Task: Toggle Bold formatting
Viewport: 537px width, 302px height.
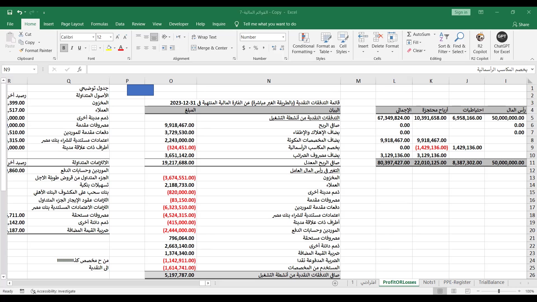Action: [64, 48]
